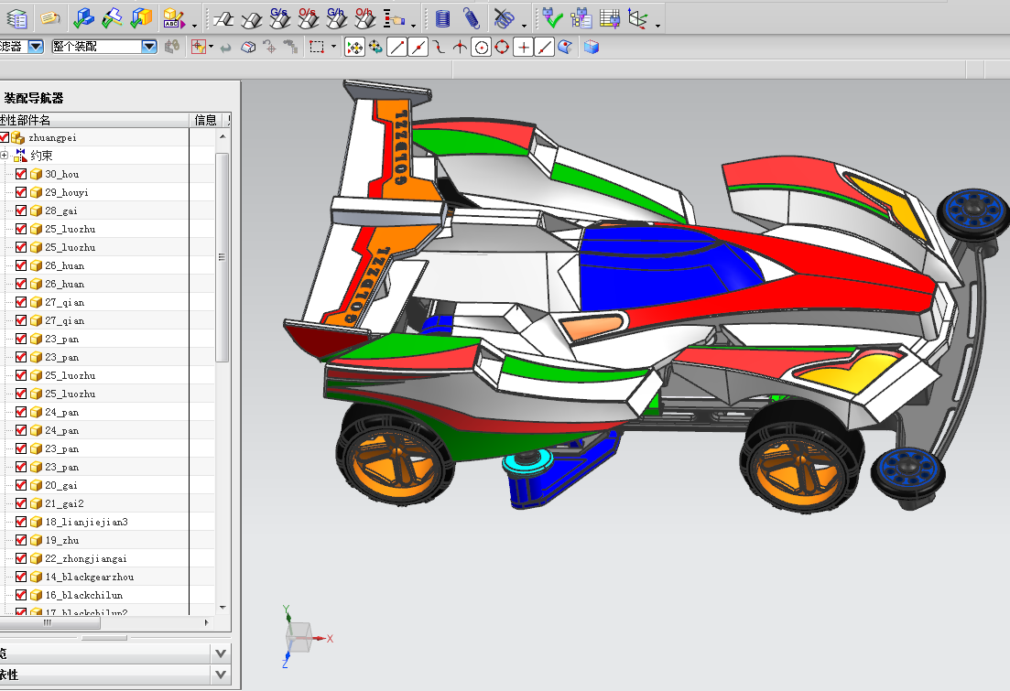Uncheck the 22_zhongjiangai component checkbox
This screenshot has width=1010, height=691.
tap(21, 558)
